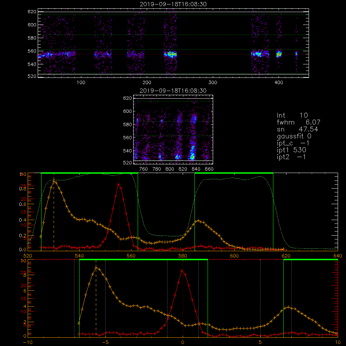Click the orange secondary peak near 7 in bottom plot

[288, 307]
